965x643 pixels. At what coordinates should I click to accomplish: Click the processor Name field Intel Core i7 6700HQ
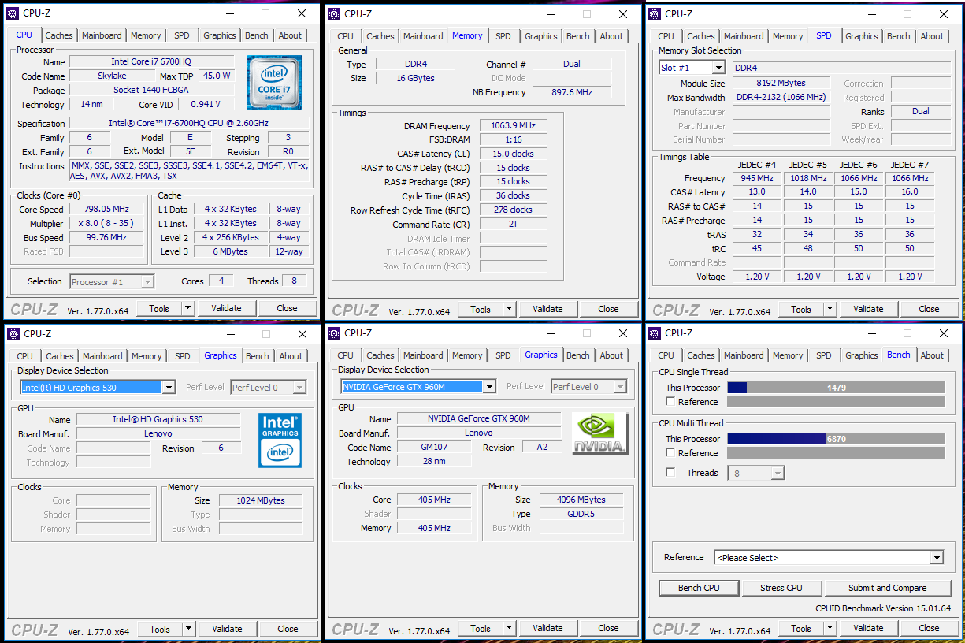click(152, 62)
